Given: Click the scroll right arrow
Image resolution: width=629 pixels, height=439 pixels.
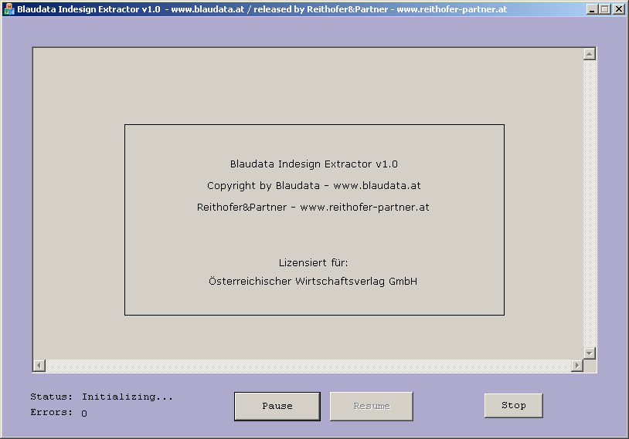Looking at the screenshot, I should [577, 365].
